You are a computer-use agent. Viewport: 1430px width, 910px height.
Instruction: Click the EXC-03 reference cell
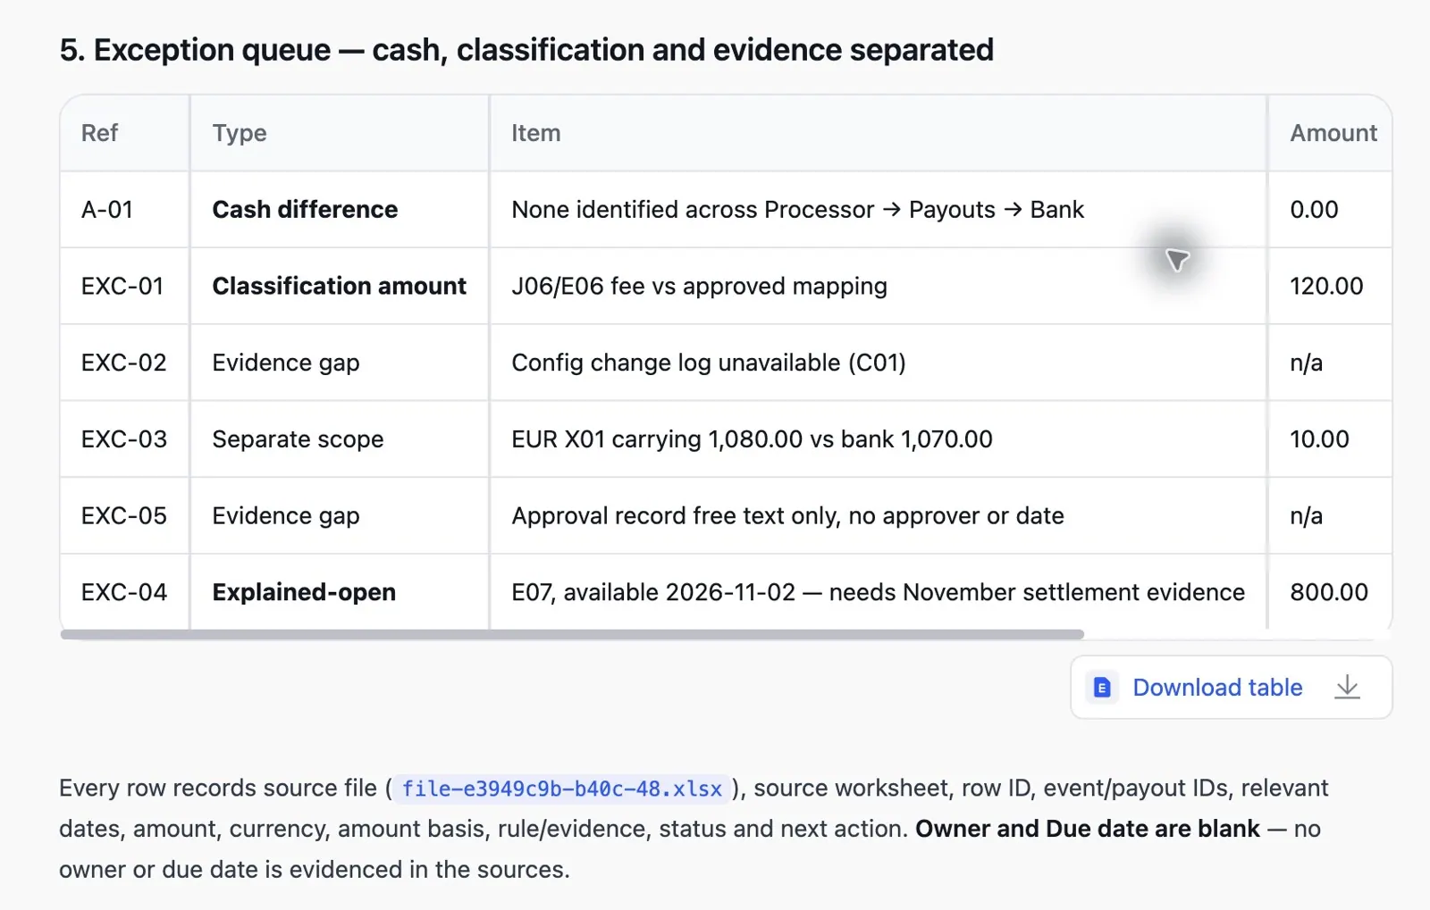coord(123,439)
